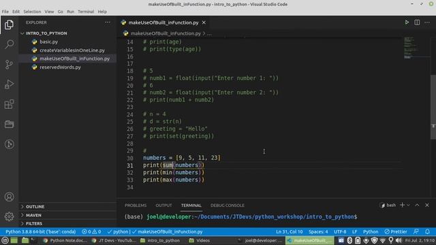
Task: Add a new terminal with plus icon
Action: tap(402, 205)
